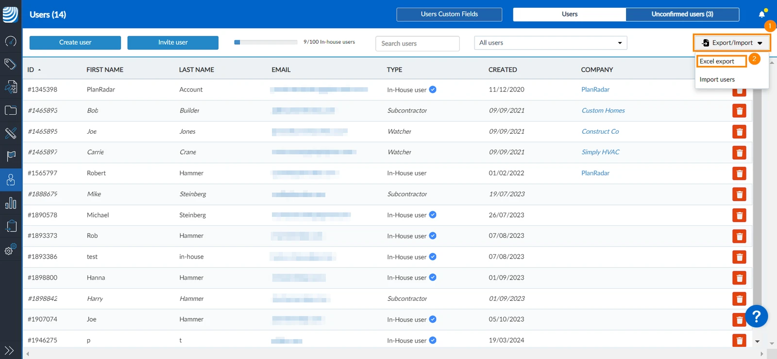777x359 pixels.
Task: Open the settings gear icon in sidebar
Action: point(10,250)
